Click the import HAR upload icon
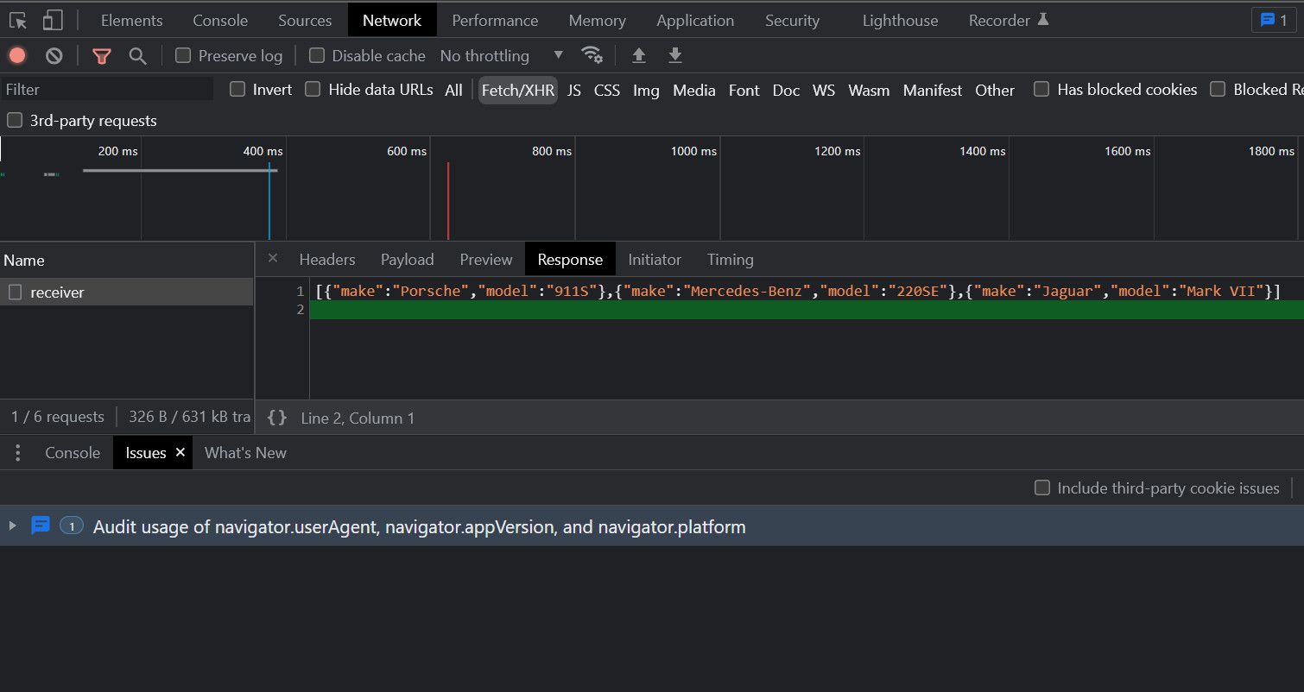This screenshot has width=1304, height=692. (x=639, y=56)
